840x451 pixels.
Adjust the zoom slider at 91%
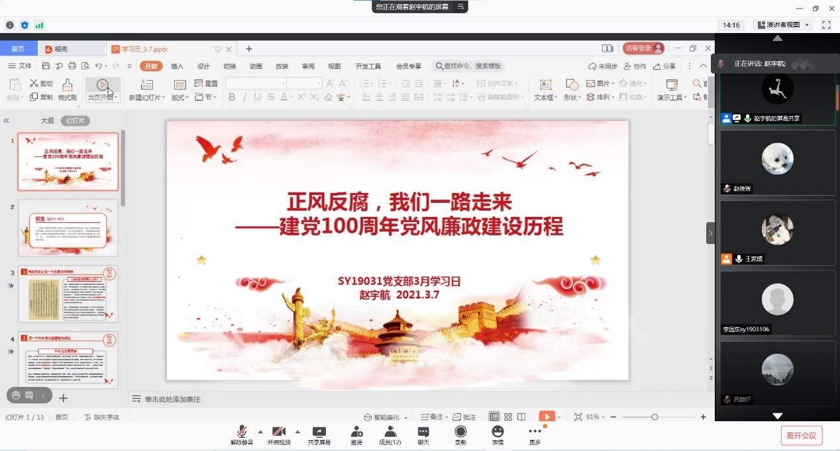(655, 417)
